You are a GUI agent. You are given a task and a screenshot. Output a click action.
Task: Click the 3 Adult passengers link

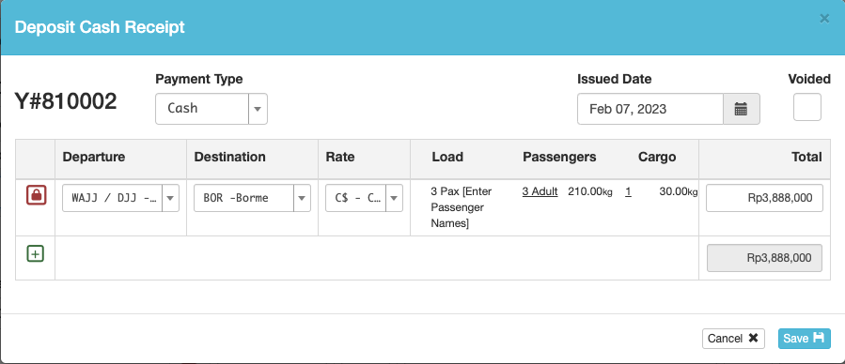coord(540,191)
